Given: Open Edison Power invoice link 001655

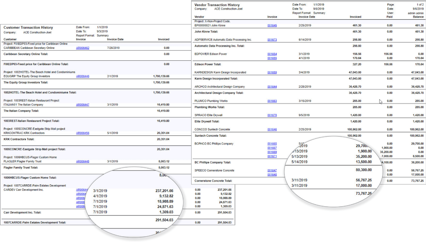Looking at the screenshot, I should pos(272,58).
